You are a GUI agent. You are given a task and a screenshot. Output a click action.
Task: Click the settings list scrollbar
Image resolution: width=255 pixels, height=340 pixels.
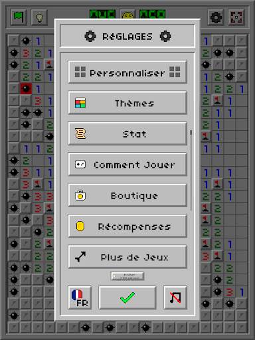tap(191, 171)
